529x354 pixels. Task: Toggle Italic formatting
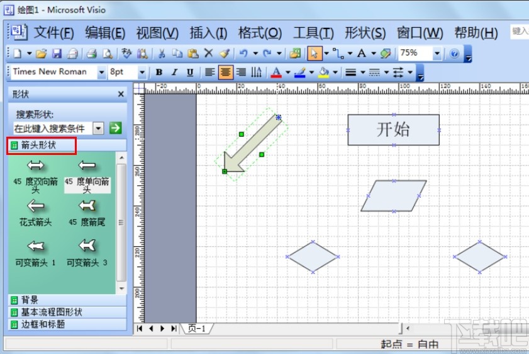[x=174, y=72]
